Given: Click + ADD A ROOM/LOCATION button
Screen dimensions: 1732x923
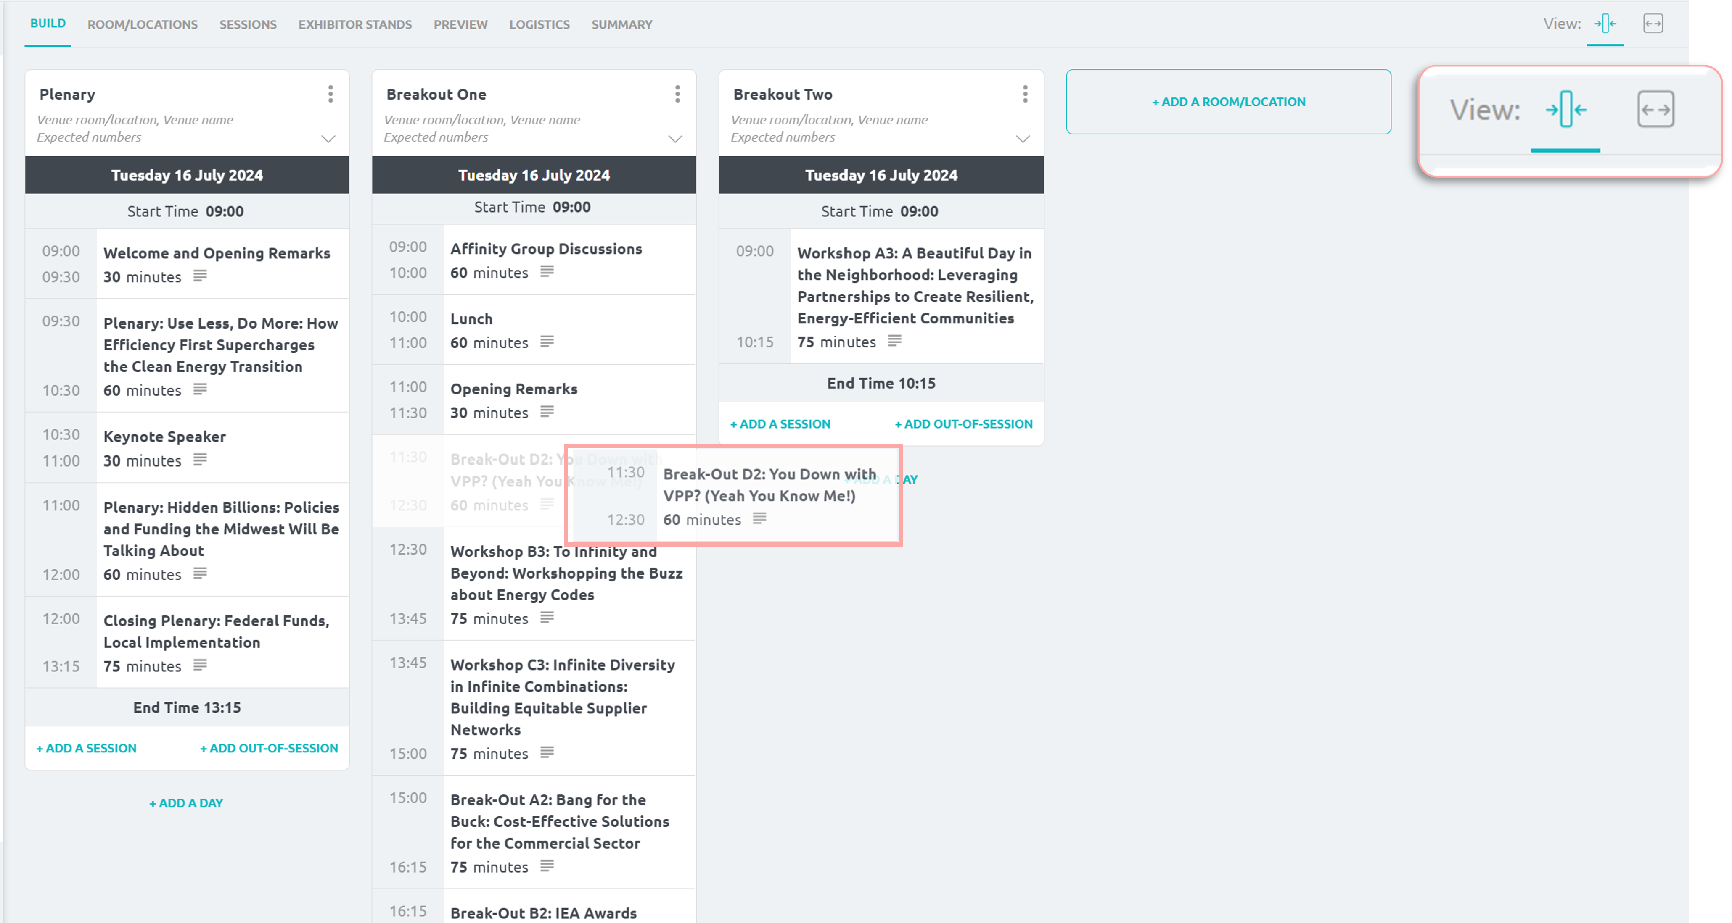Looking at the screenshot, I should click(x=1228, y=102).
